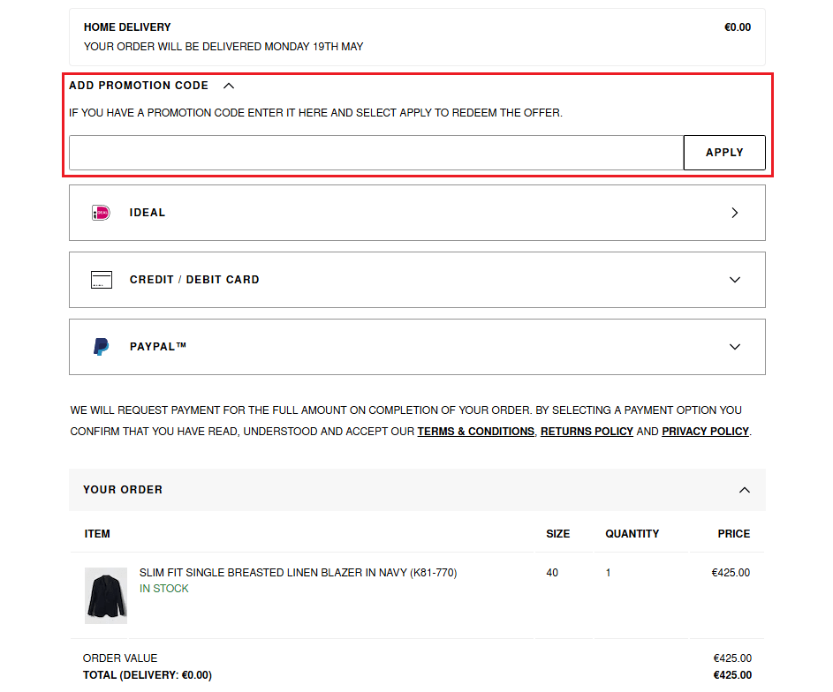Collapse the Add Promotion Code section chevron
The width and height of the screenshot is (833, 692).
229,86
